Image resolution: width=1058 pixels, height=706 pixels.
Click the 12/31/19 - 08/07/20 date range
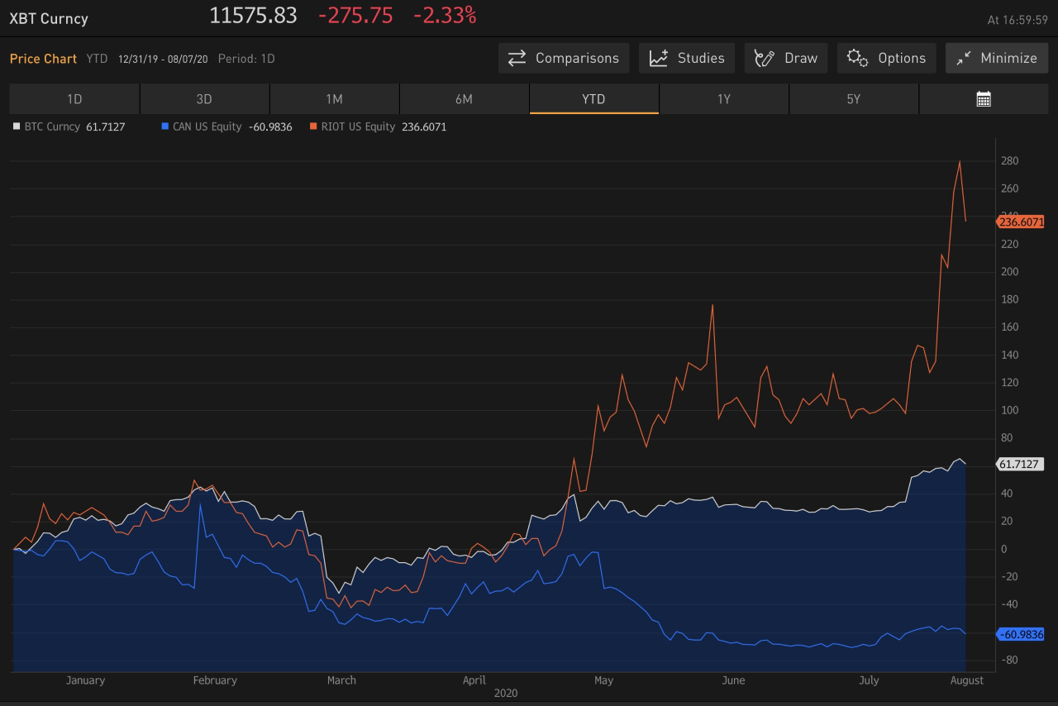164,59
